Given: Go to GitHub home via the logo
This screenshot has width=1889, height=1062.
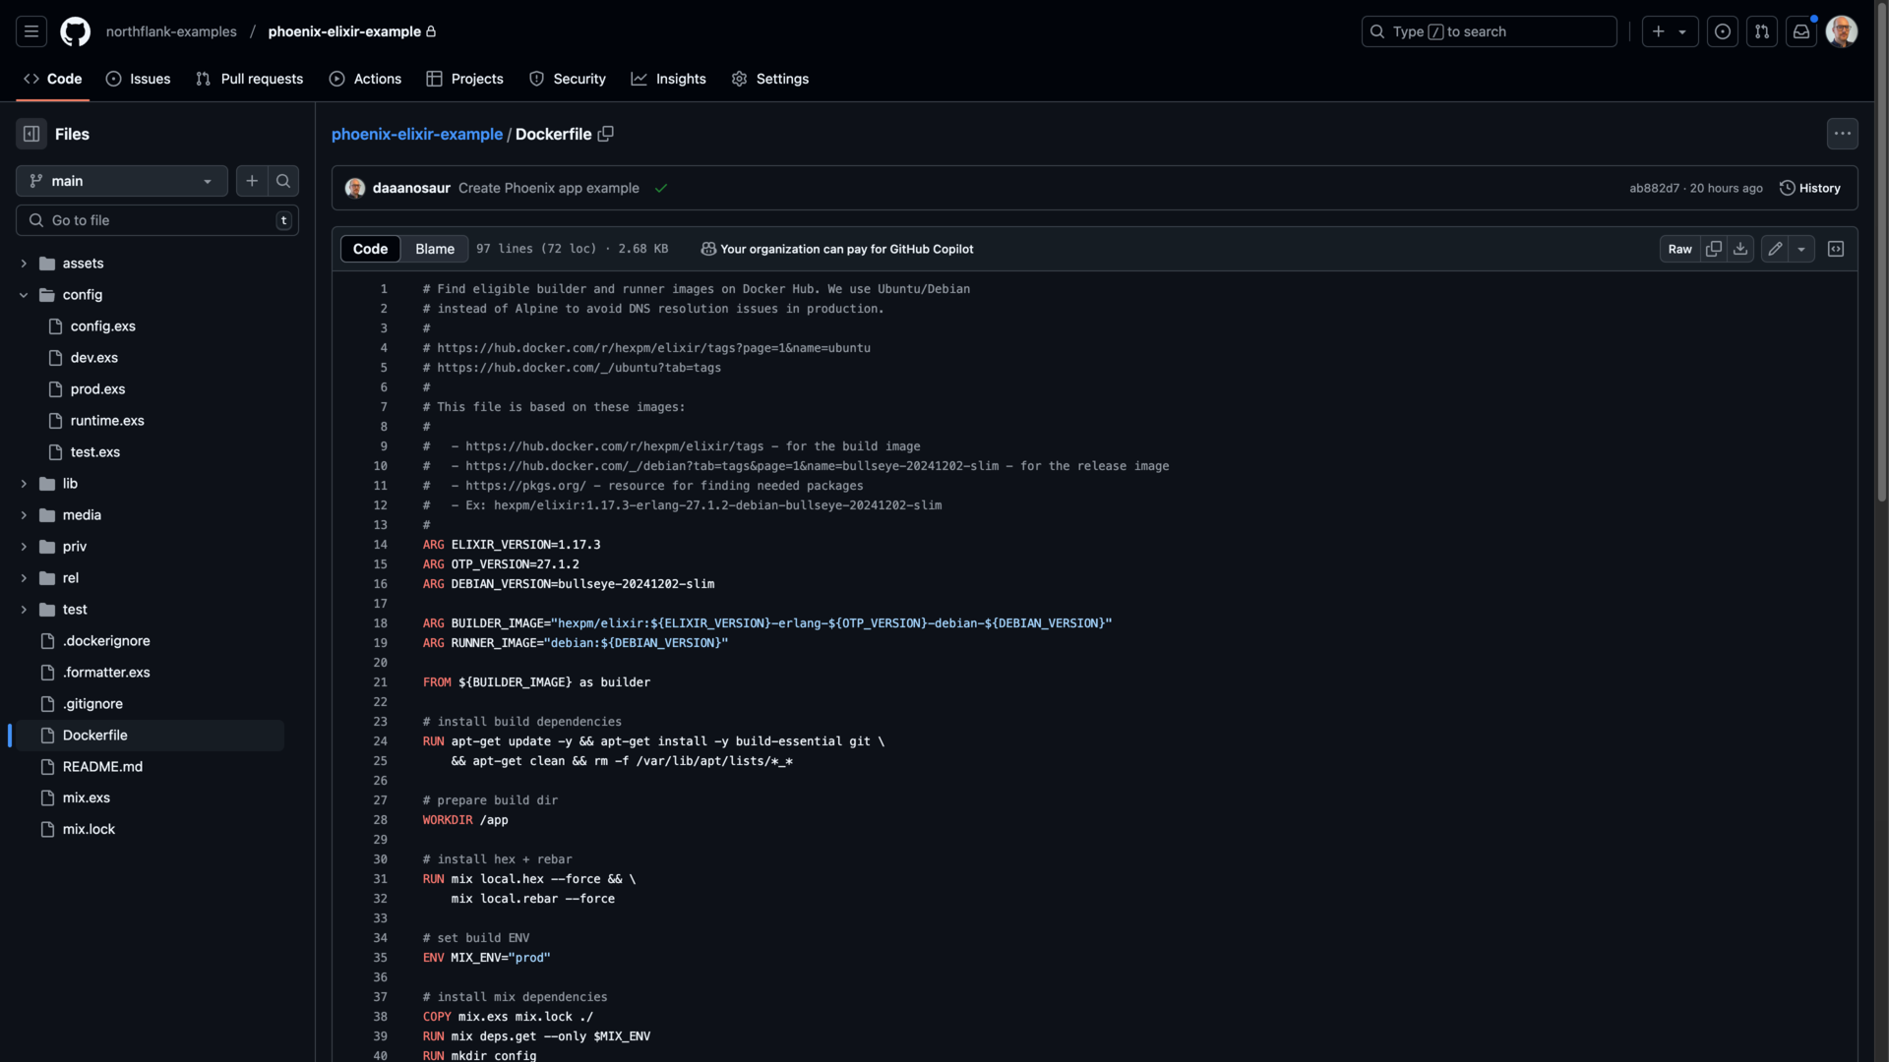Looking at the screenshot, I should tap(76, 31).
